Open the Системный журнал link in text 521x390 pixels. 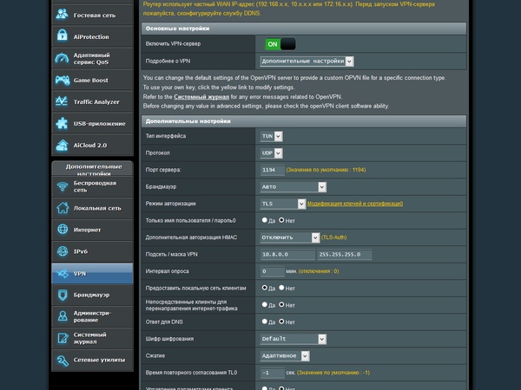coord(201,97)
